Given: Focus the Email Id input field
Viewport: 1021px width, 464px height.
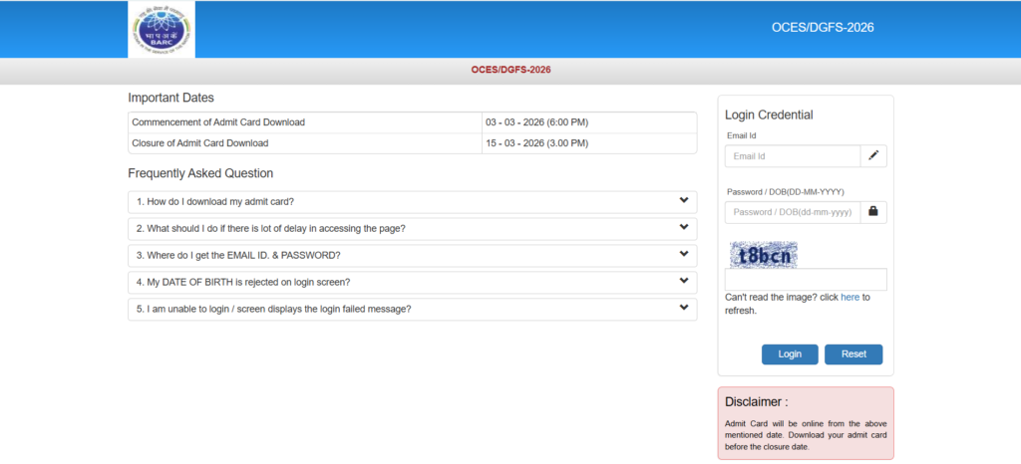Looking at the screenshot, I should click(792, 156).
